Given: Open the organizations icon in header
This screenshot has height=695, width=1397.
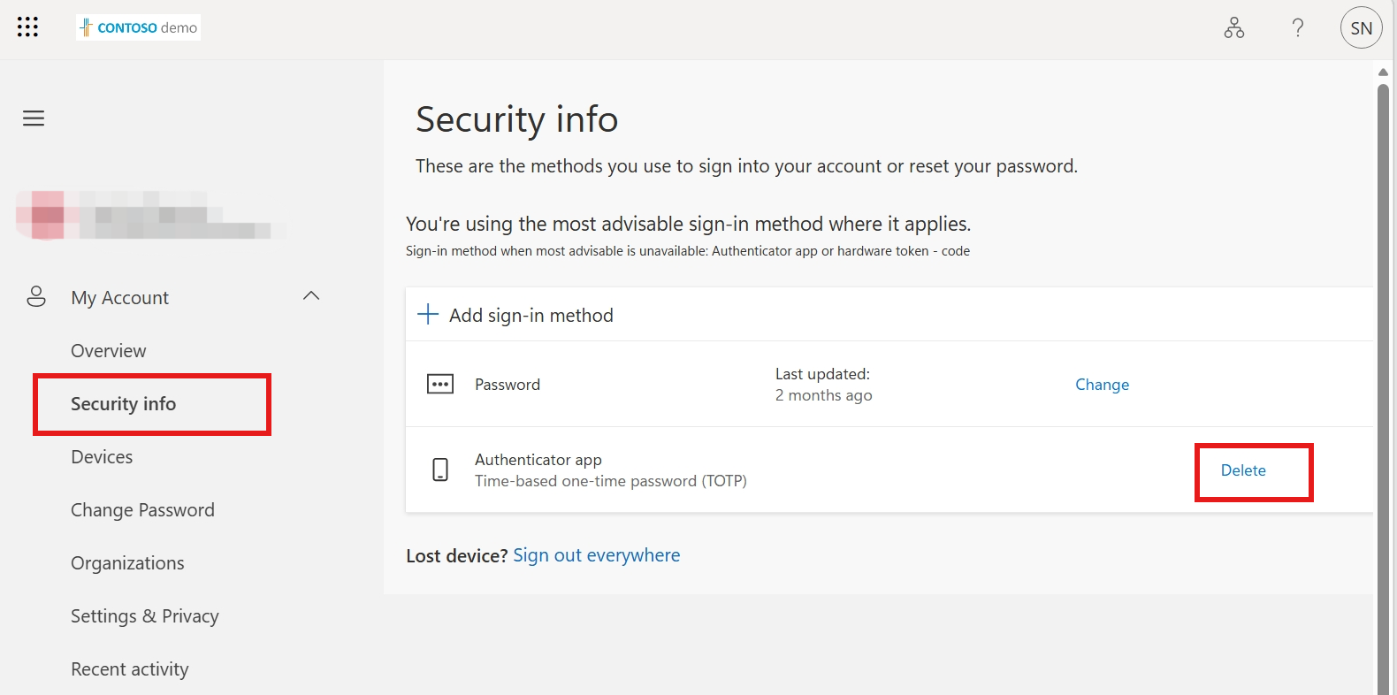Looking at the screenshot, I should [1234, 28].
